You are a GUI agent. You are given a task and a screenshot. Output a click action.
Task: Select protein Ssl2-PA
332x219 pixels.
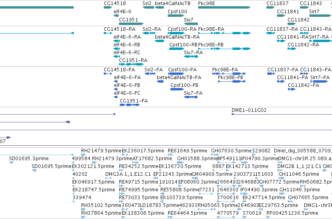[153, 69]
